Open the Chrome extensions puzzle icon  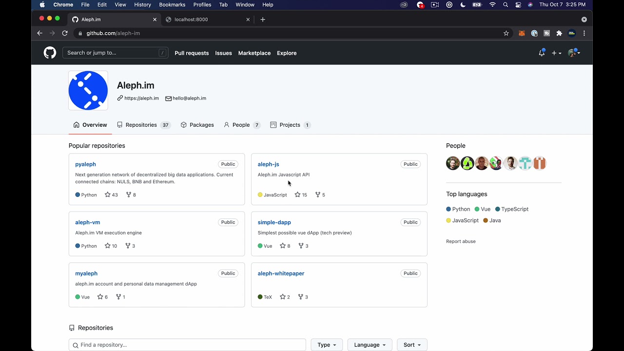coord(559,33)
